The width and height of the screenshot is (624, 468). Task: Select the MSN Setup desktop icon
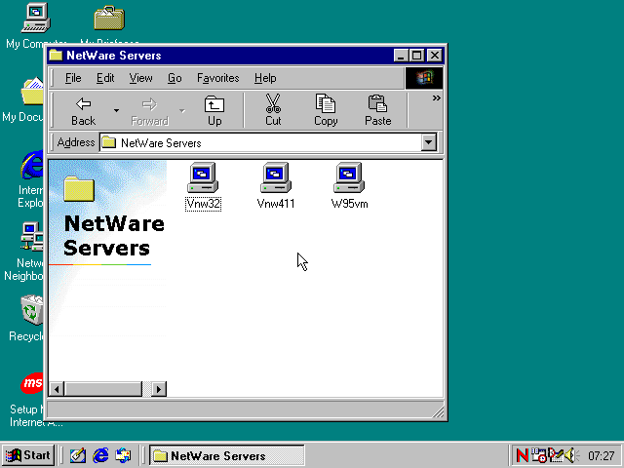click(32, 383)
